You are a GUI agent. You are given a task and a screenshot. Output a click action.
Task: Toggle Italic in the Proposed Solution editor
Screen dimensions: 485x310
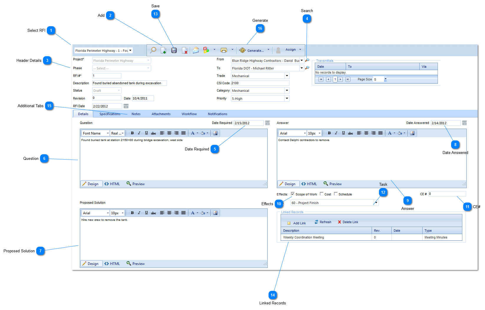[x=139, y=213]
